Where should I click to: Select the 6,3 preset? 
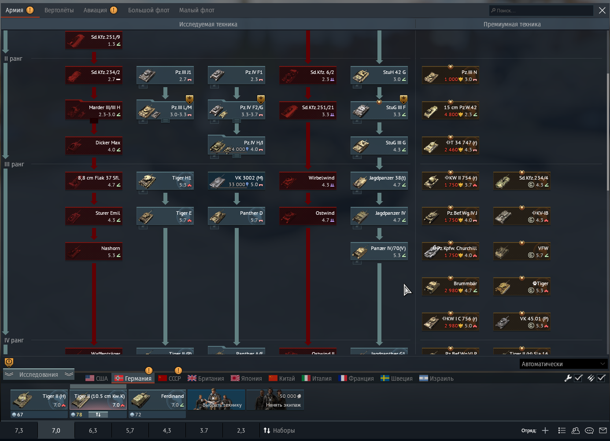93,430
